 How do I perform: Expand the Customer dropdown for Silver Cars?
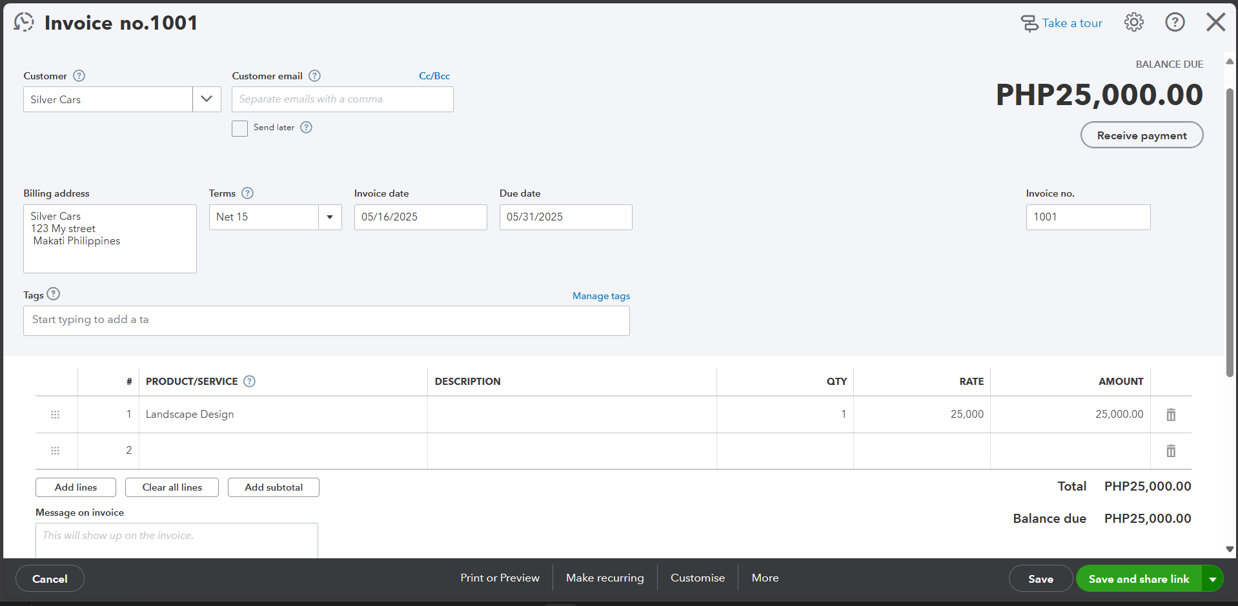click(207, 99)
